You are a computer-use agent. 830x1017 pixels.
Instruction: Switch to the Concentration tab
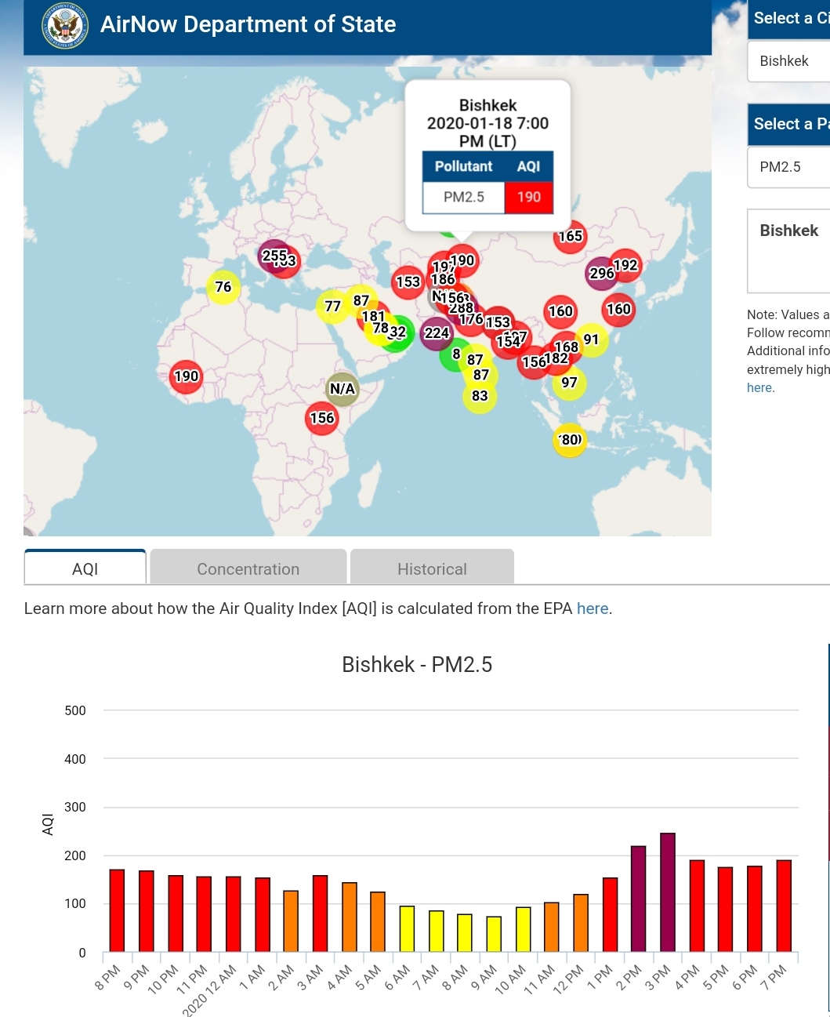(248, 568)
